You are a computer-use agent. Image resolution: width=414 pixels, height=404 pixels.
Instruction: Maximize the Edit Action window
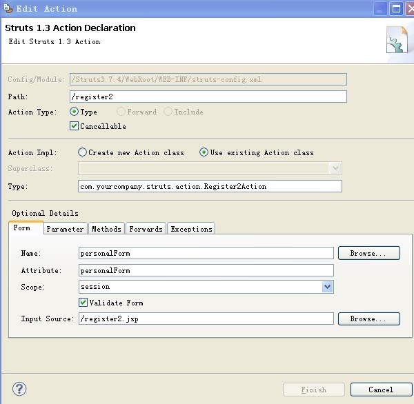(396, 9)
